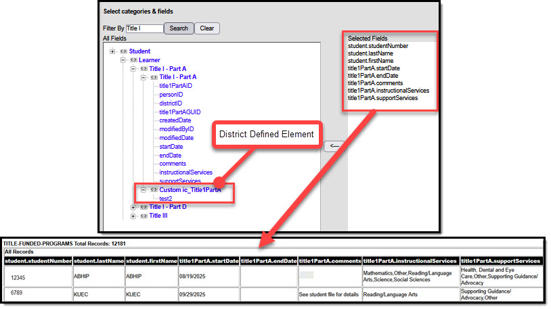Image resolution: width=551 pixels, height=309 pixels.
Task: Click the title1PartA.endDate column header
Action: (269, 261)
